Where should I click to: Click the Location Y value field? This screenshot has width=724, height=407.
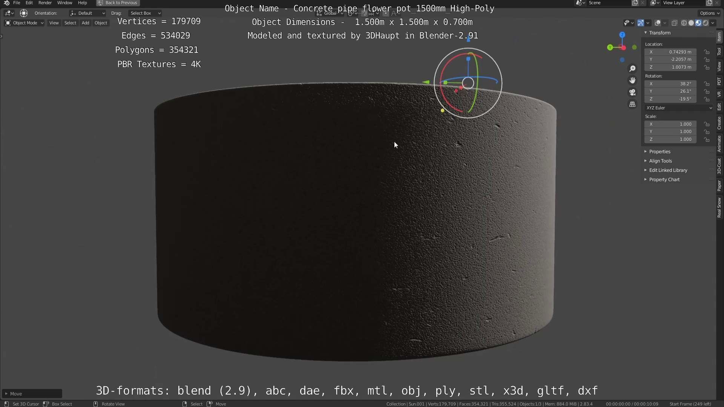[670, 60]
